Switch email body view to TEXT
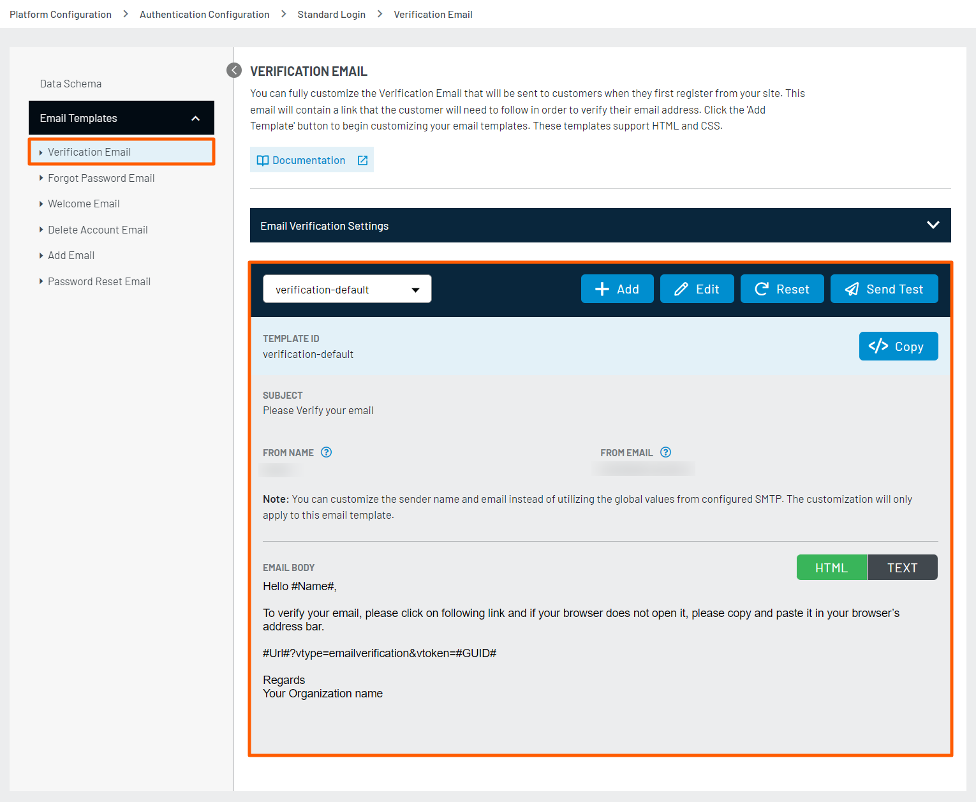The width and height of the screenshot is (976, 802). coord(902,567)
